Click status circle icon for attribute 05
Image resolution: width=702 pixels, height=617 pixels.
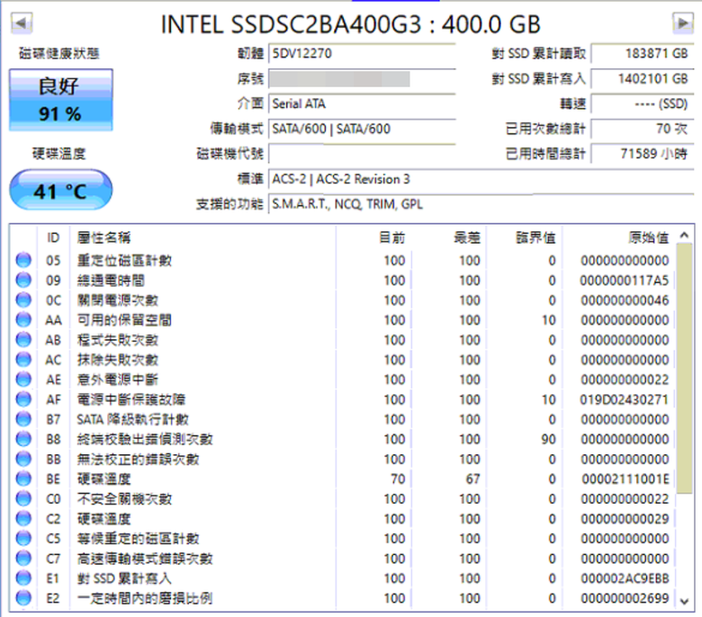pyautogui.click(x=22, y=261)
